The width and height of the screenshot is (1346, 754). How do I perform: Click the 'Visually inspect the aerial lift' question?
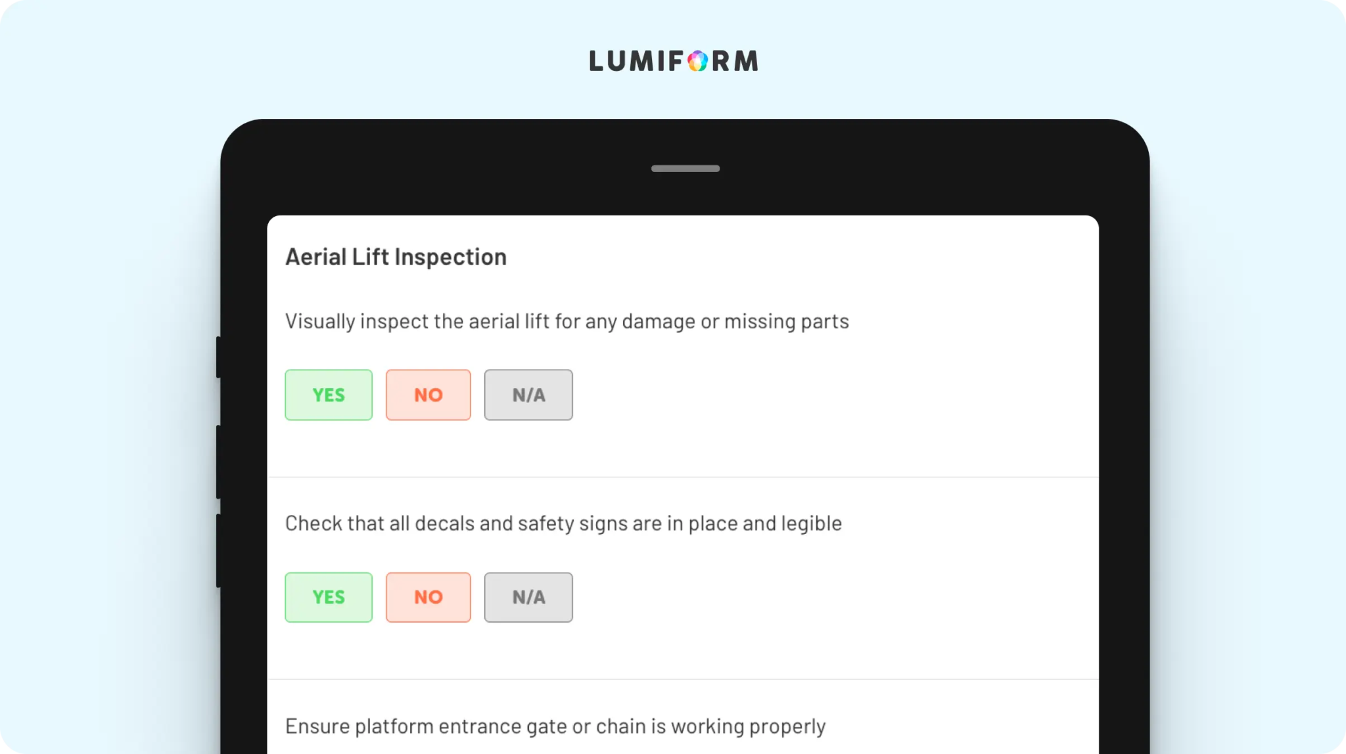[567, 321]
